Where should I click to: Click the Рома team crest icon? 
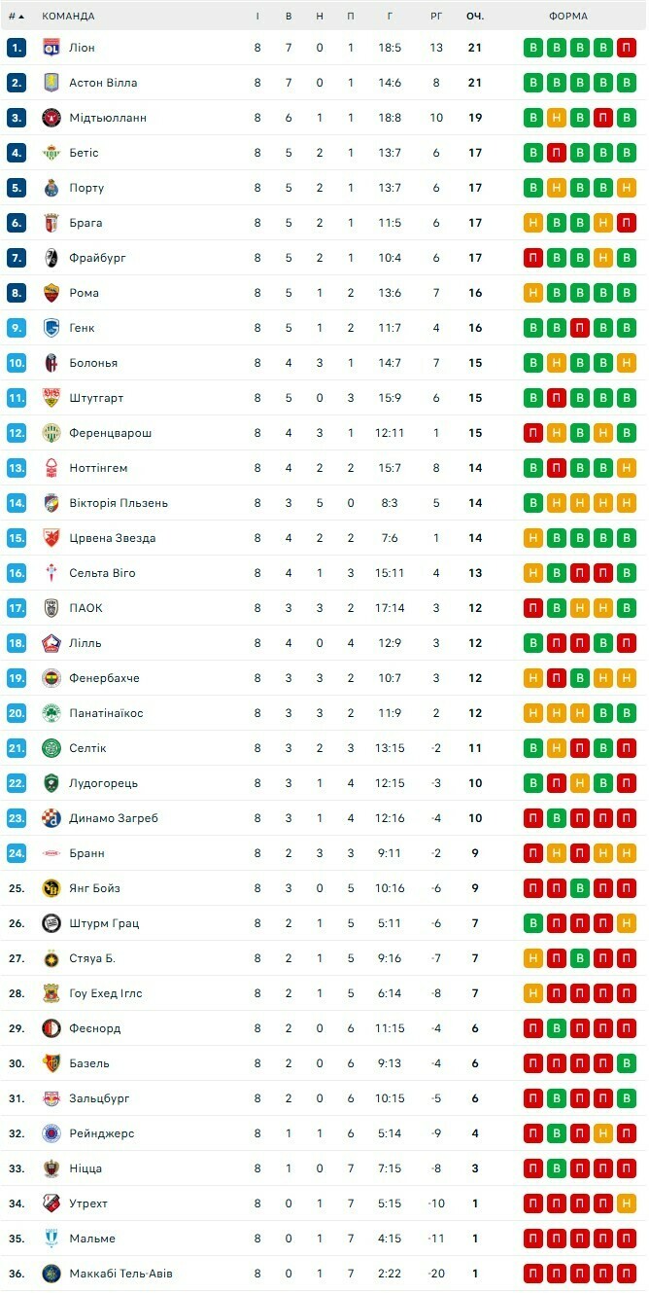click(51, 293)
